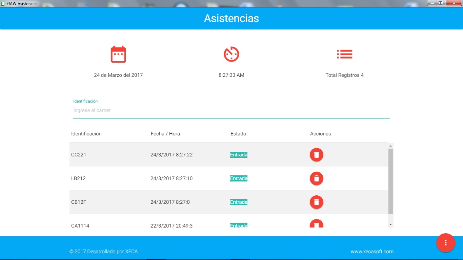Click the GAW Asistencias window title icon
Image resolution: width=463 pixels, height=260 pixels.
pyautogui.click(x=3, y=3)
